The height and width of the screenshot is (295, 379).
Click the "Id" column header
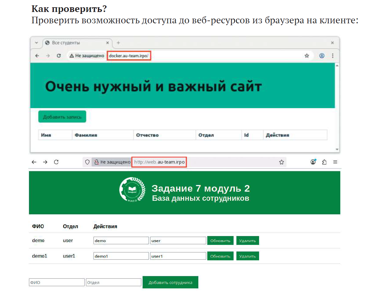coord(246,135)
